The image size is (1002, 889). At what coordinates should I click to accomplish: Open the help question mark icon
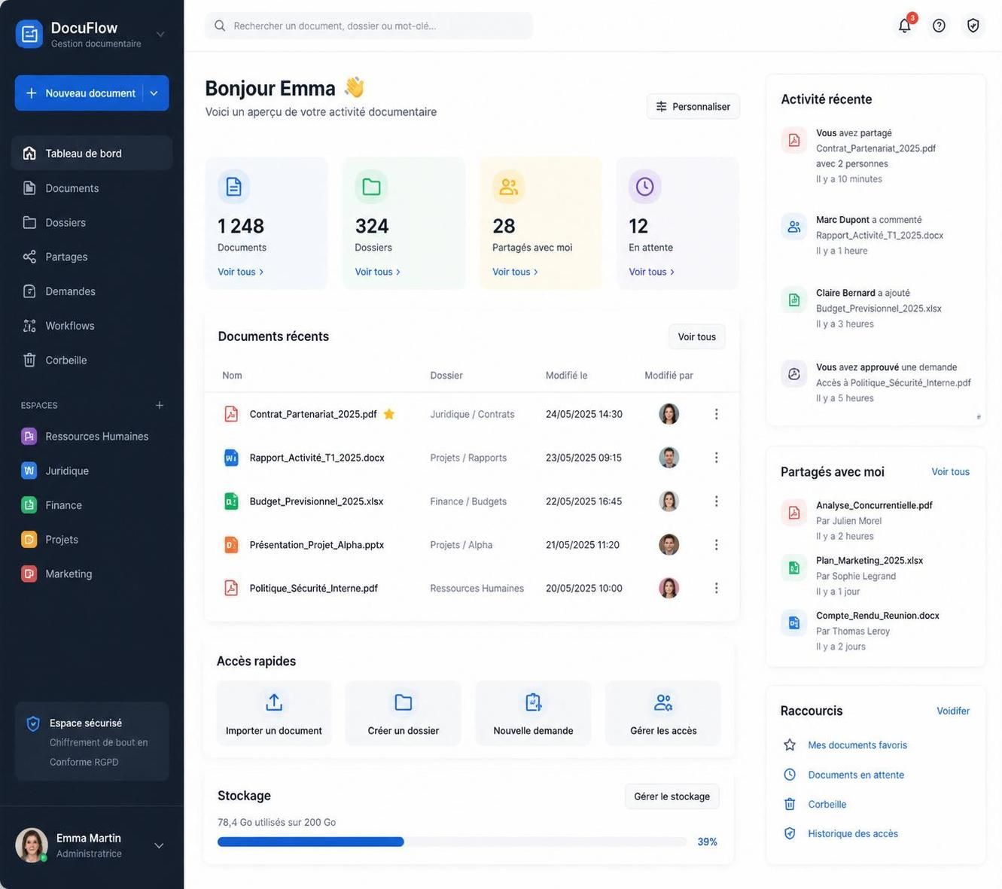click(x=939, y=26)
